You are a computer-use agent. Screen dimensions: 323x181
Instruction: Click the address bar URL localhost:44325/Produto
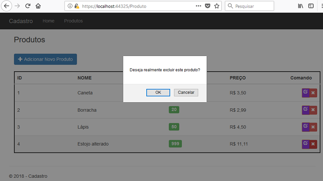pyautogui.click(x=114, y=6)
